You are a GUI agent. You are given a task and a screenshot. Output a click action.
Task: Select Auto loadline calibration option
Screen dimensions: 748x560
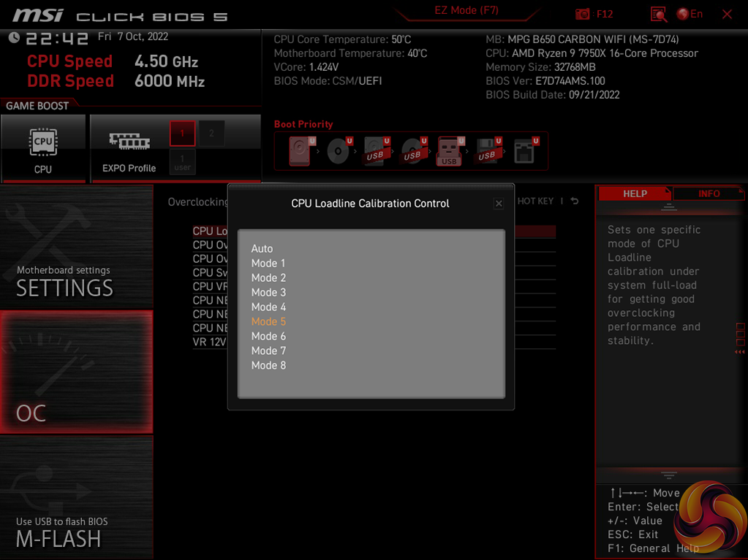click(262, 248)
